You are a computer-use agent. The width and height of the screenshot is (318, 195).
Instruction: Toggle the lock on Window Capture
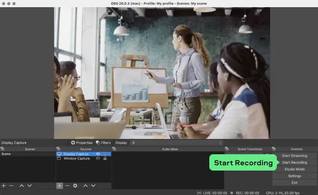105,159
